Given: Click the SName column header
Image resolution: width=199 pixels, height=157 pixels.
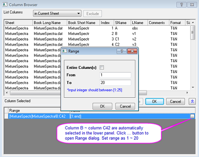Looking at the screenshot, I should 122,23.
